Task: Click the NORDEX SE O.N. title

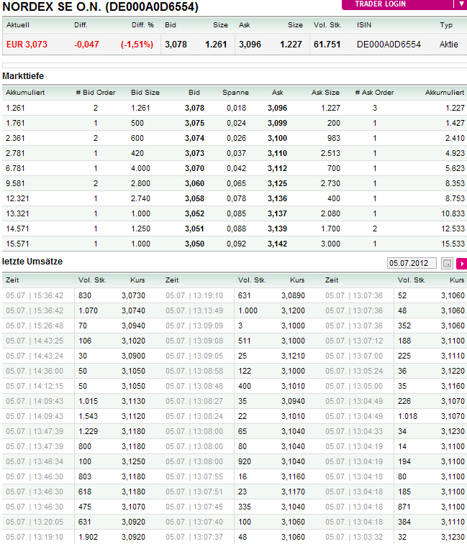Action: pos(101,6)
